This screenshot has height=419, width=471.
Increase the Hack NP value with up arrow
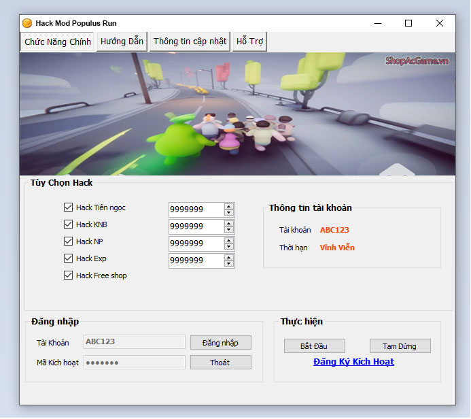coord(229,241)
